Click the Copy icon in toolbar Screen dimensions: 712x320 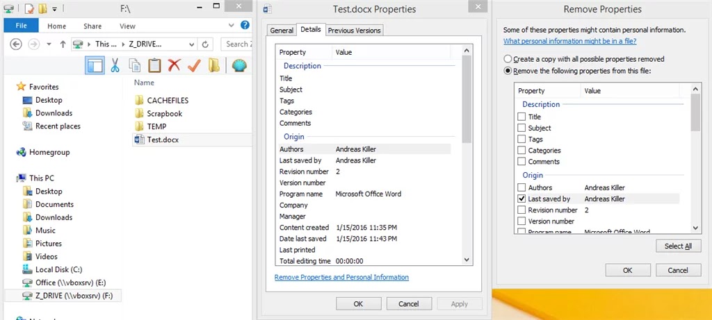pyautogui.click(x=134, y=66)
